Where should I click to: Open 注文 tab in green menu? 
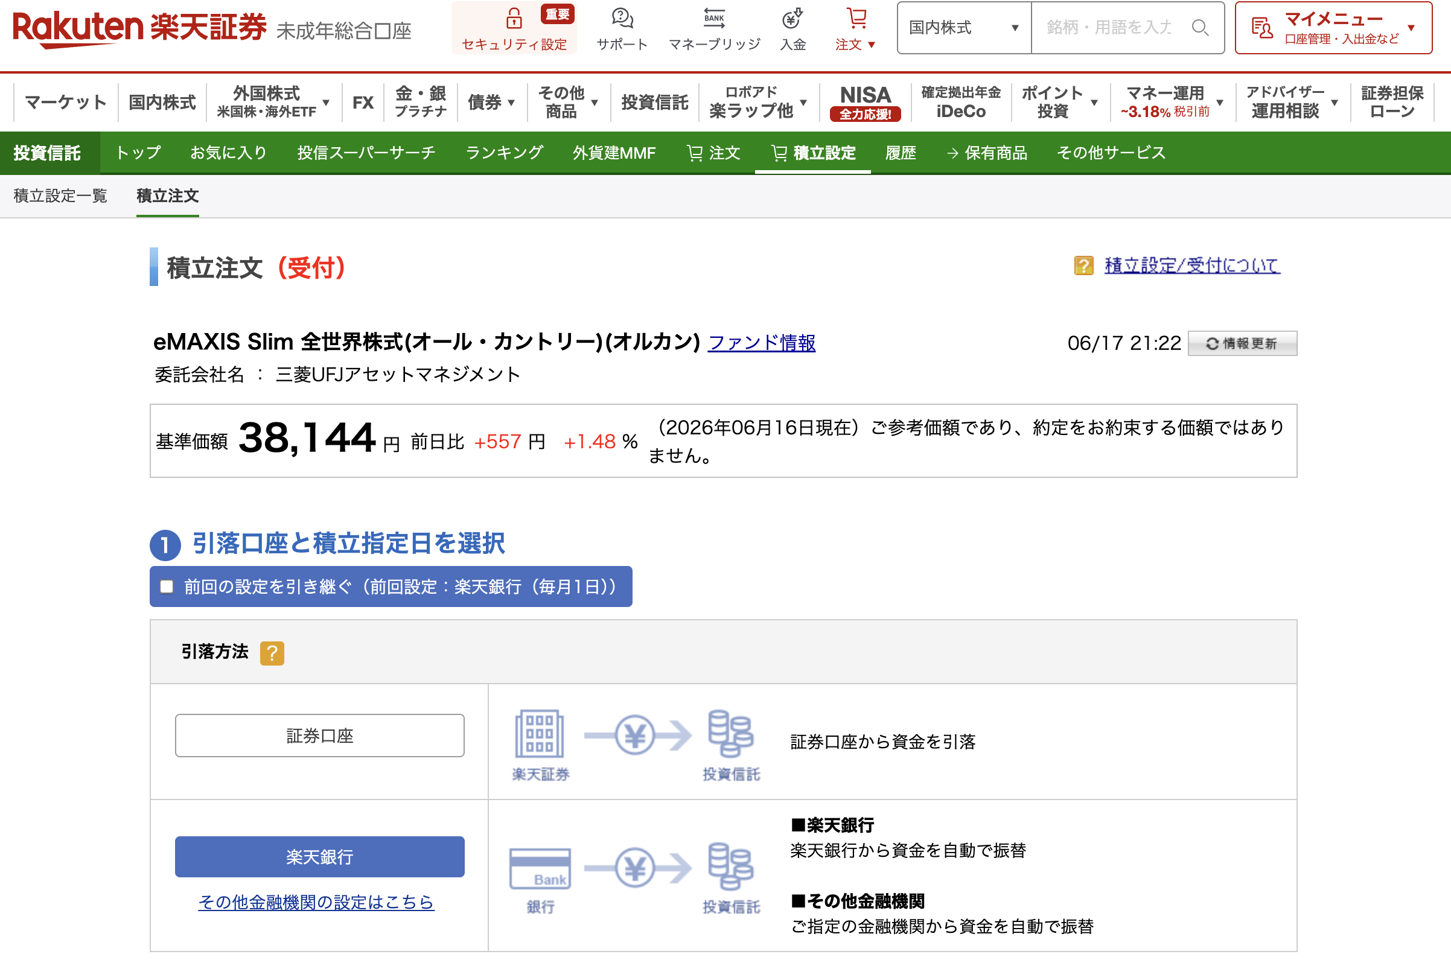[713, 153]
